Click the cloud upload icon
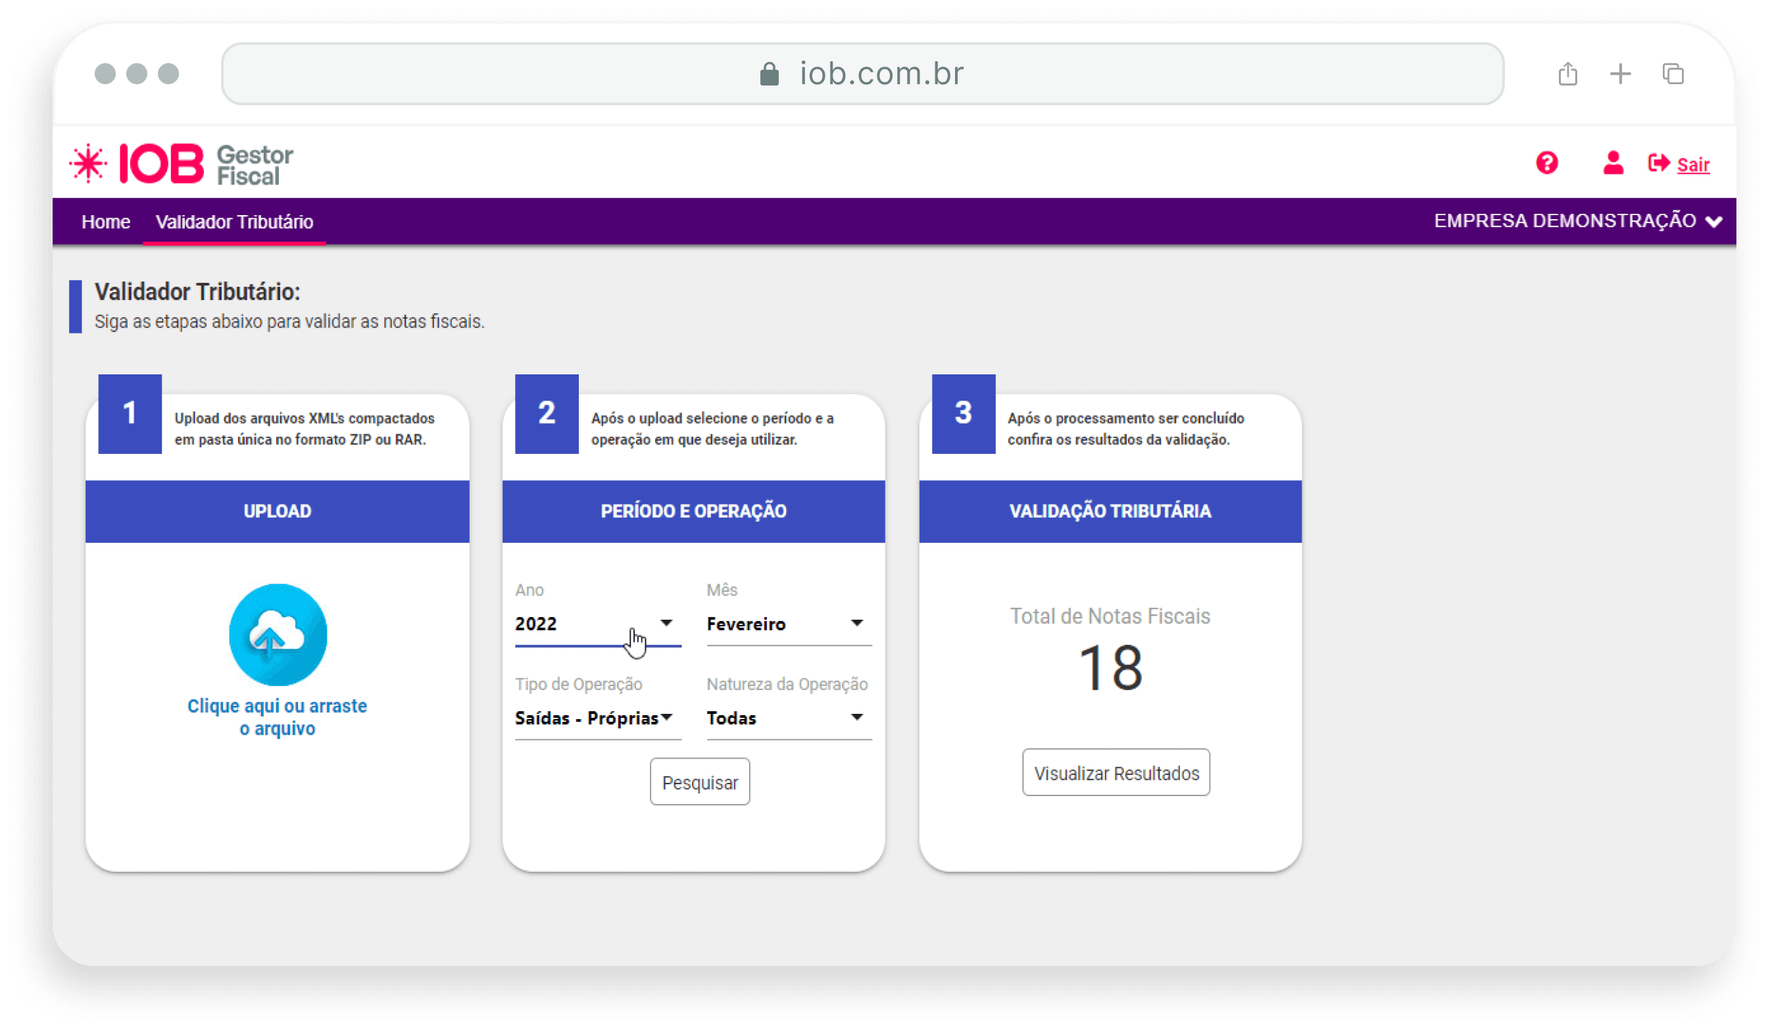Viewport: 1768px width, 1029px height. 278,634
